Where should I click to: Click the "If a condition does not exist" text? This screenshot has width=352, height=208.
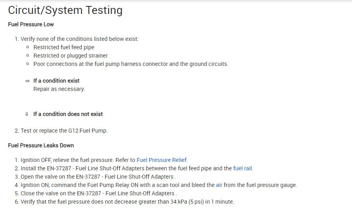(68, 114)
